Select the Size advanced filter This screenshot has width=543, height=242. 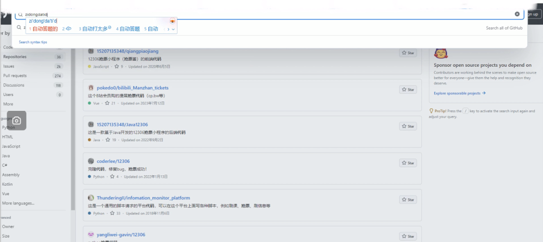tap(6, 236)
